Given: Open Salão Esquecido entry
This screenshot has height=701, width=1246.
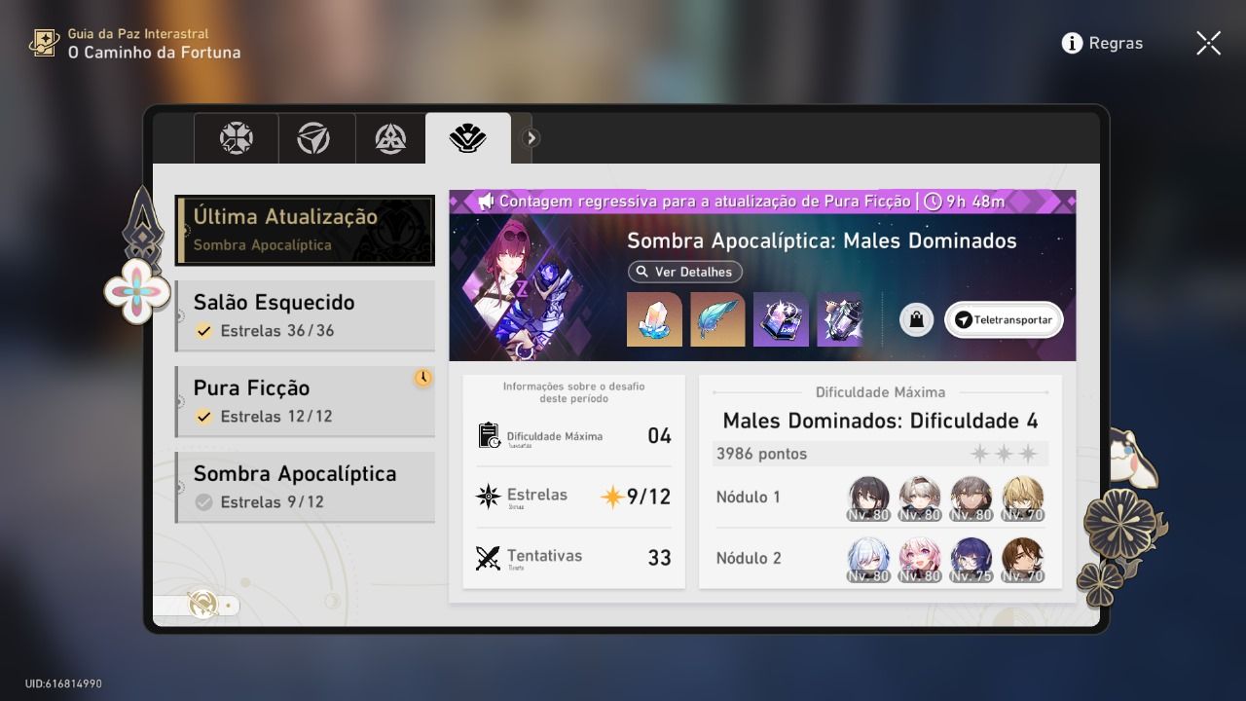Looking at the screenshot, I should [x=305, y=315].
